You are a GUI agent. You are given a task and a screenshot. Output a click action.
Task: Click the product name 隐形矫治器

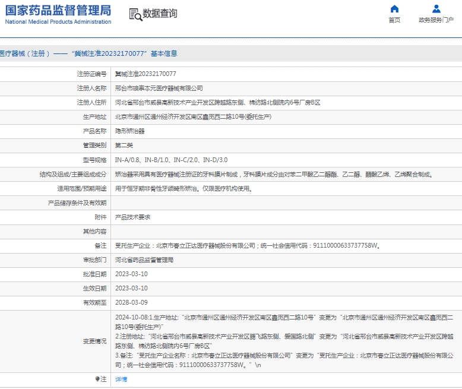click(x=129, y=131)
